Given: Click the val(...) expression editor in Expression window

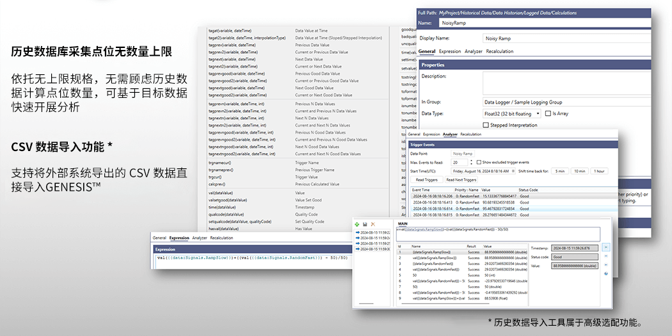Looking at the screenshot, I should coord(253,261).
